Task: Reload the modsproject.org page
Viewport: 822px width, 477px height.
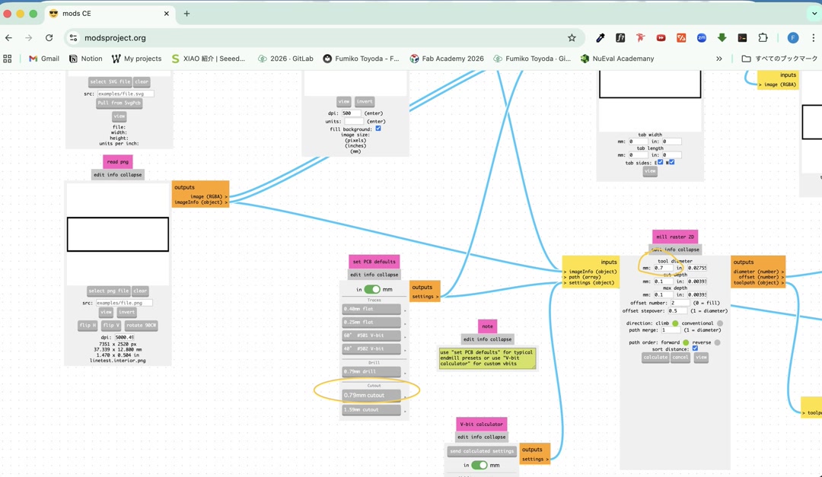Action: pyautogui.click(x=49, y=38)
